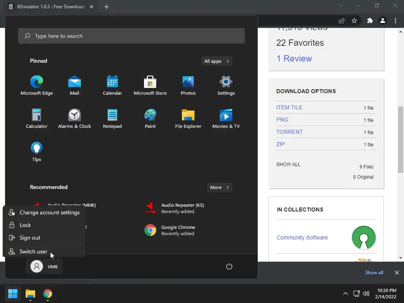The height and width of the screenshot is (303, 404).
Task: Launch the Paint app
Action: click(150, 118)
